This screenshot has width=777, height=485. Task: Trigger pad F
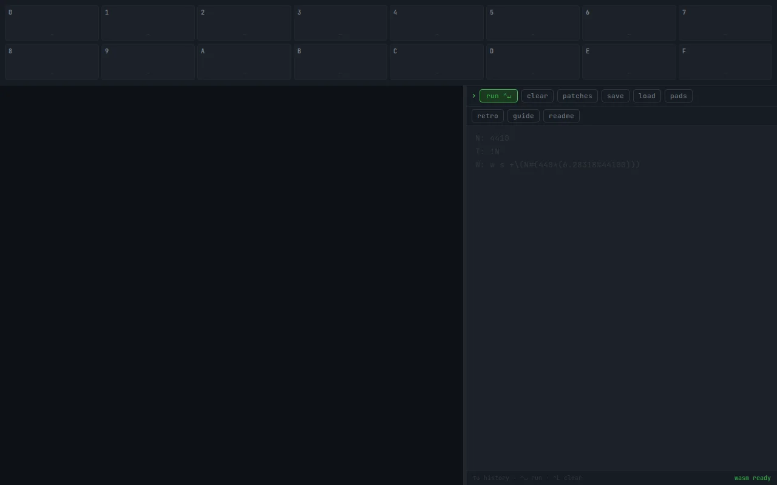725,62
